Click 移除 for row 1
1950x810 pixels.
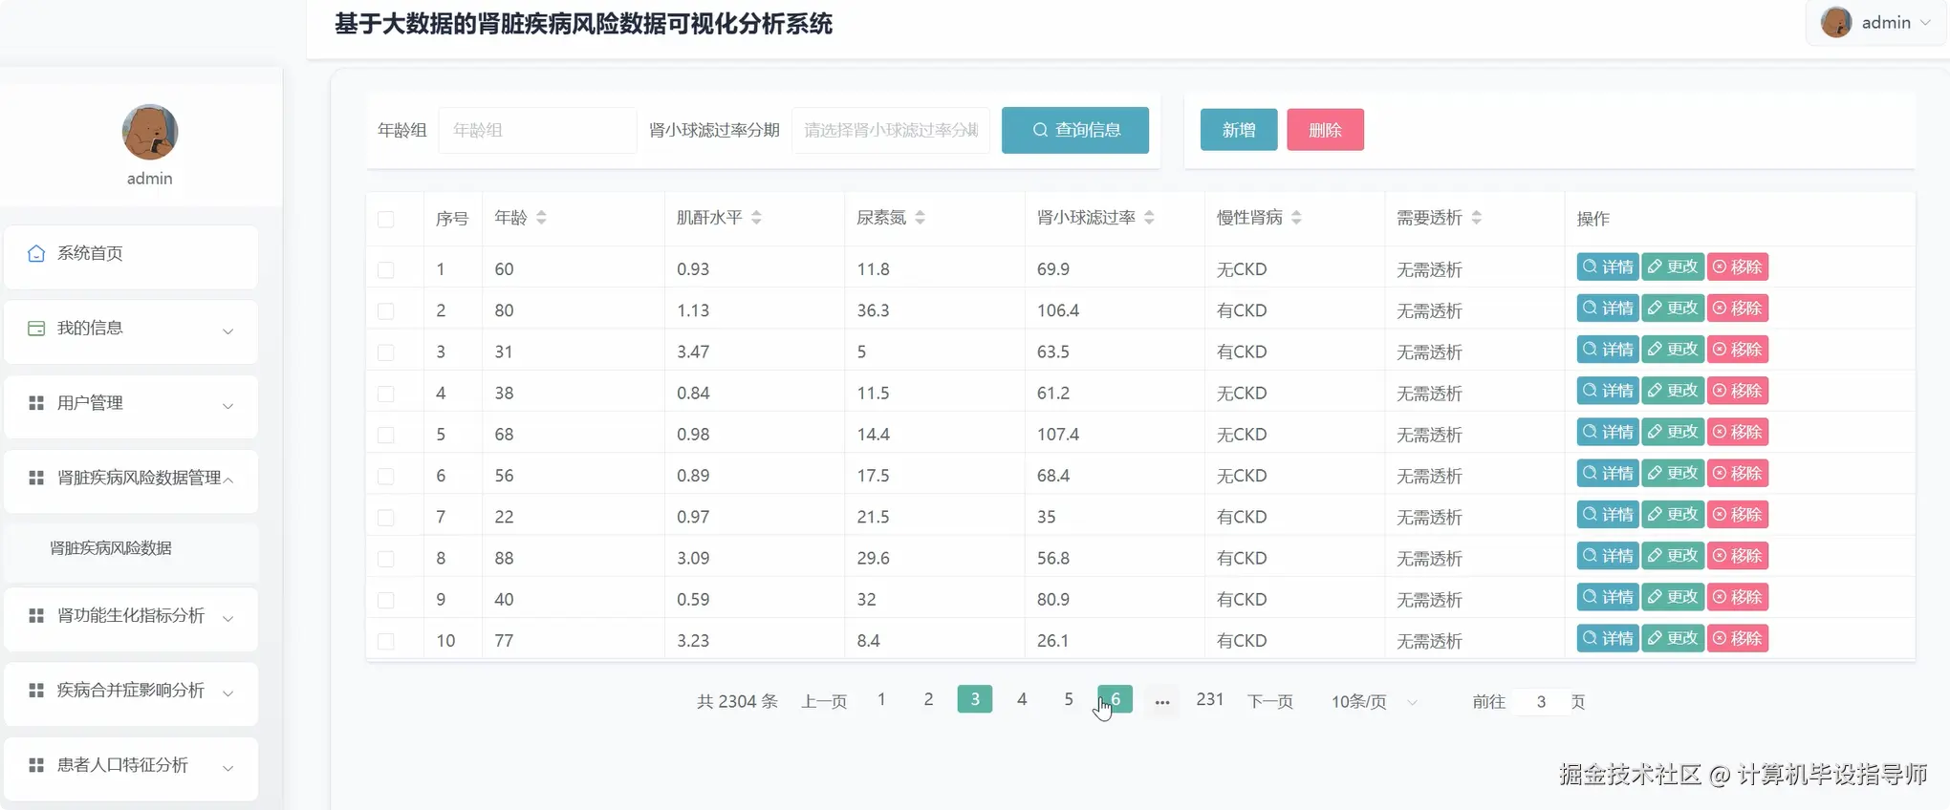[1738, 266]
